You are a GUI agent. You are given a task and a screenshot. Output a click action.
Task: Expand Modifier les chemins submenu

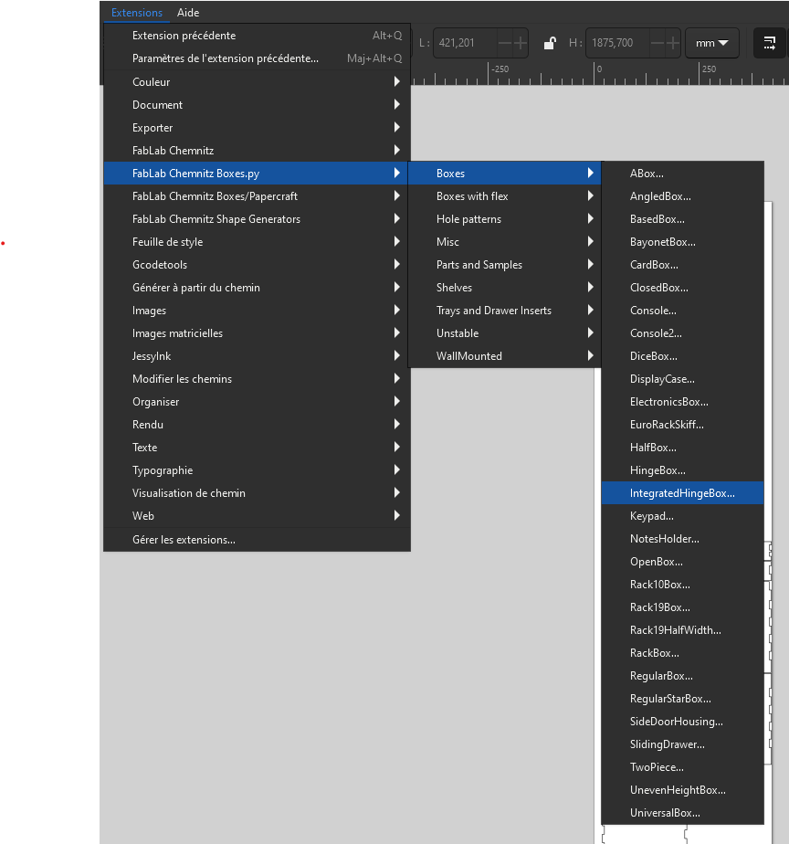tap(258, 379)
